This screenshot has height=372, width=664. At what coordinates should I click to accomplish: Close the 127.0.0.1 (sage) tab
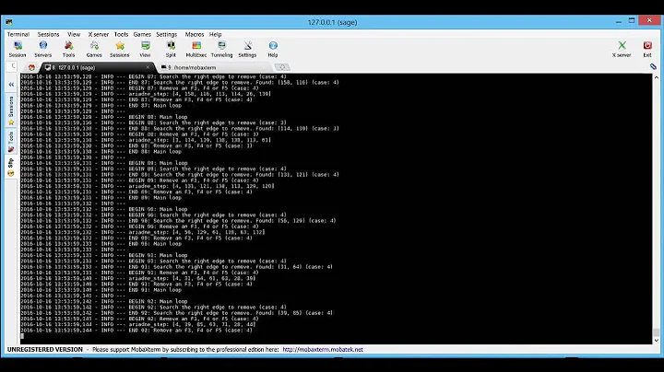tap(148, 67)
